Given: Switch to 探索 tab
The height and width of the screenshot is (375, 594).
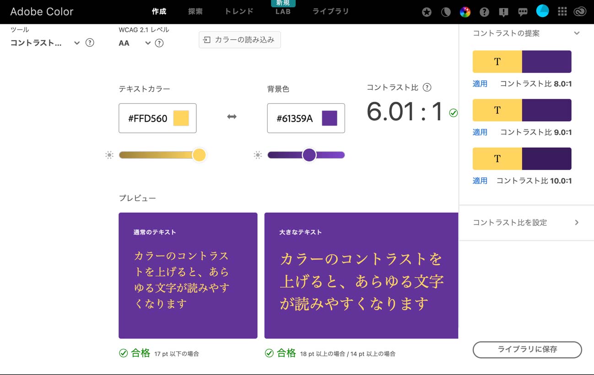Looking at the screenshot, I should (195, 11).
